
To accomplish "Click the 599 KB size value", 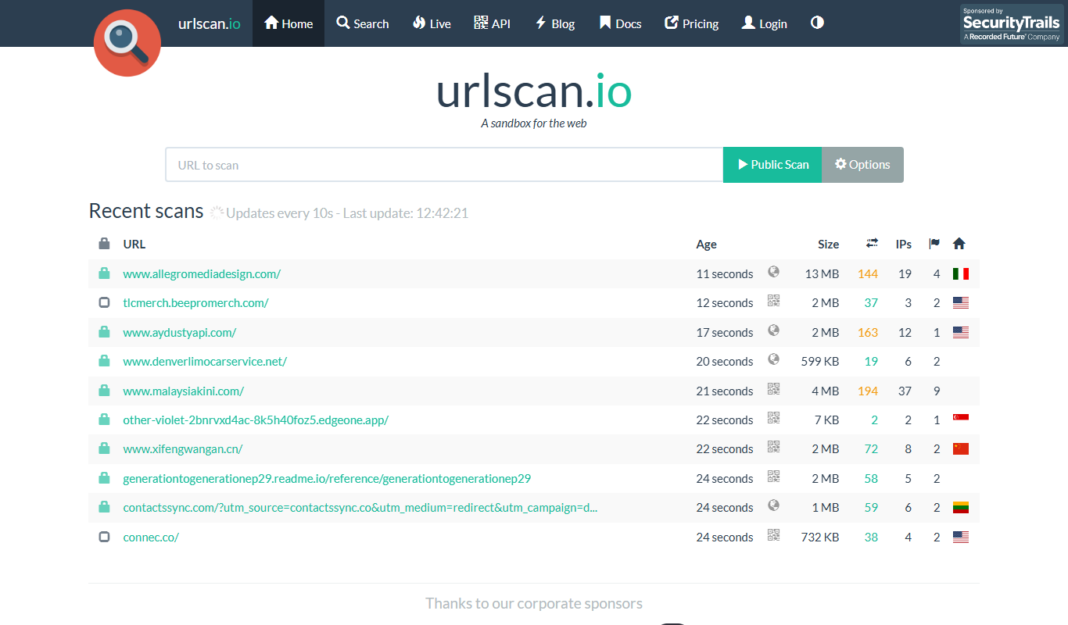I will 820,362.
